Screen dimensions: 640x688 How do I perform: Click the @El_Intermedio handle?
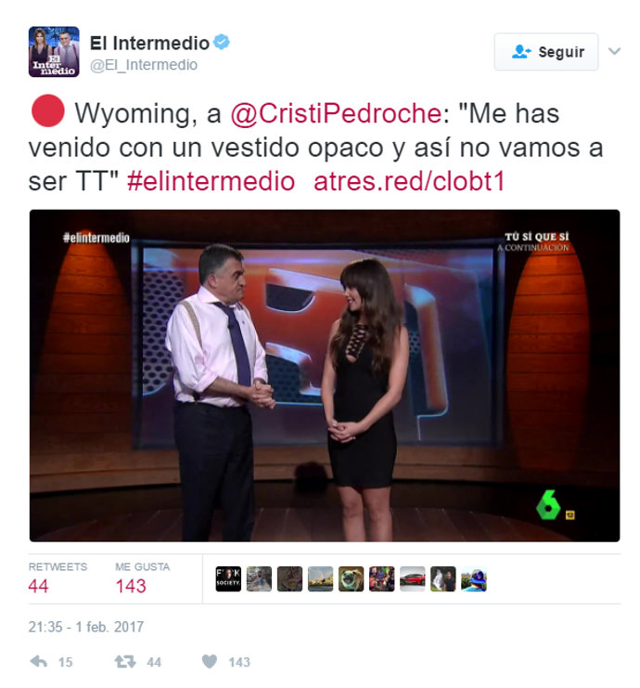(144, 65)
